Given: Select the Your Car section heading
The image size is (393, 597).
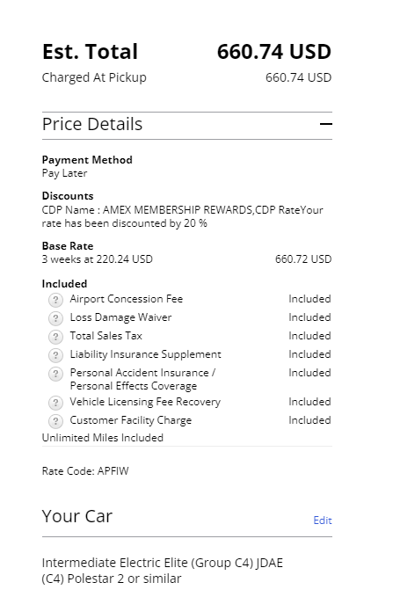Looking at the screenshot, I should (x=77, y=516).
